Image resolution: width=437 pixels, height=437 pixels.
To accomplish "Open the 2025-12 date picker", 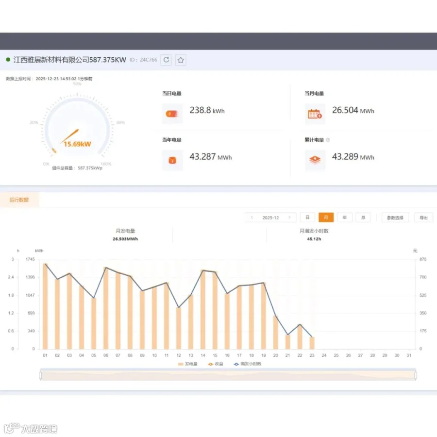I will [270, 218].
